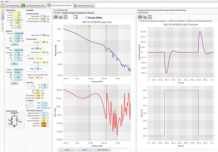Click the Desired BW input field
218x152 pixels.
[43, 16]
